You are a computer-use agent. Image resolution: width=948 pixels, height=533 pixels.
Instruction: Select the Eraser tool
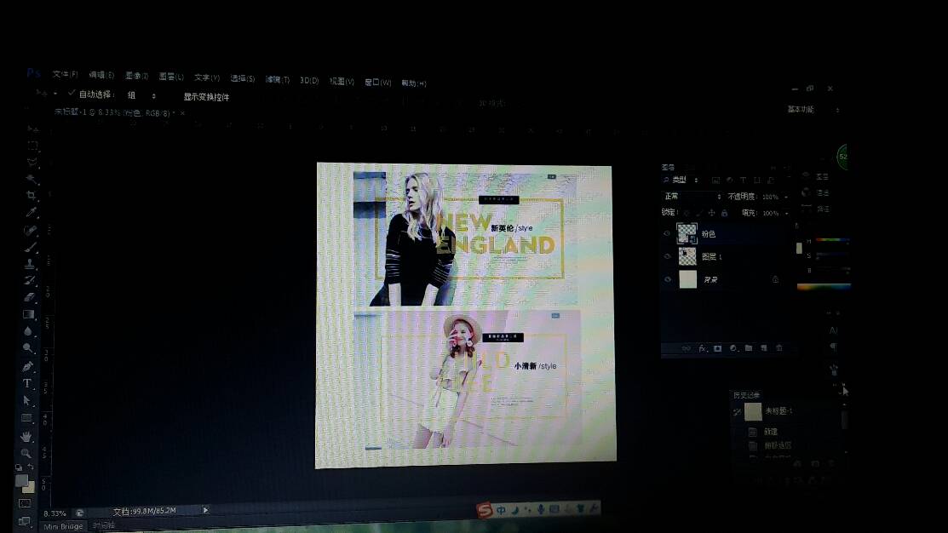(x=29, y=297)
